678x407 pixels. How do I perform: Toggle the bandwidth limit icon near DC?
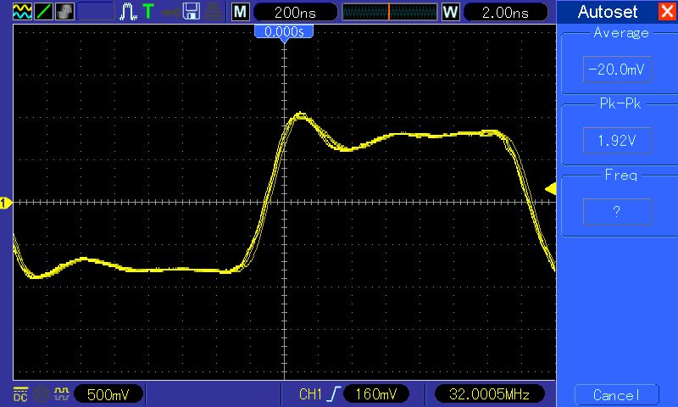42,394
